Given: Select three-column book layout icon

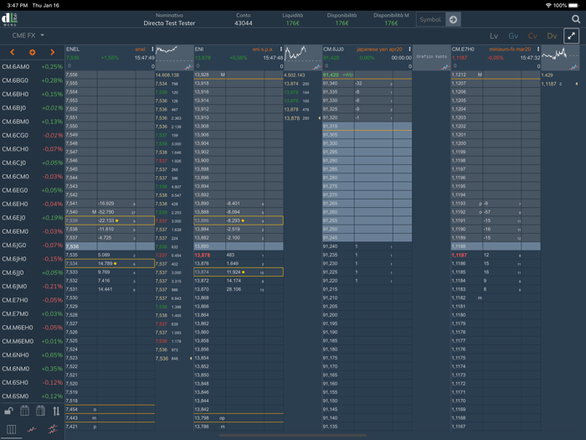Looking at the screenshot, I should [11, 429].
